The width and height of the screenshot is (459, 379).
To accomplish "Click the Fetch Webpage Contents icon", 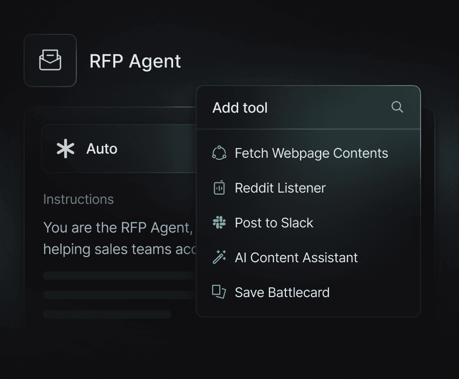I will 219,153.
